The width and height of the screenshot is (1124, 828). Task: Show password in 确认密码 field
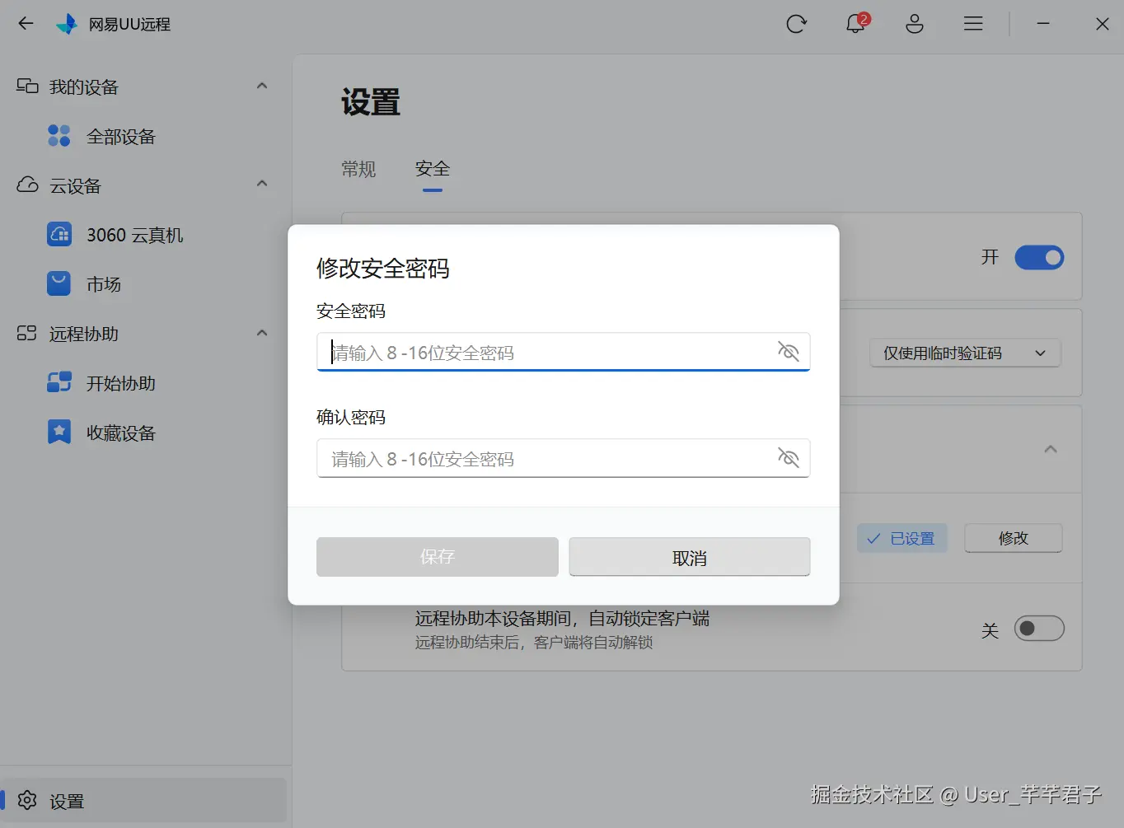789,458
